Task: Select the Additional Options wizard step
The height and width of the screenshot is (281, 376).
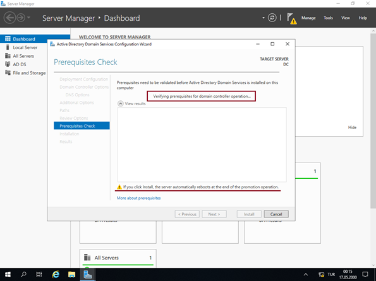Action: [x=76, y=103]
